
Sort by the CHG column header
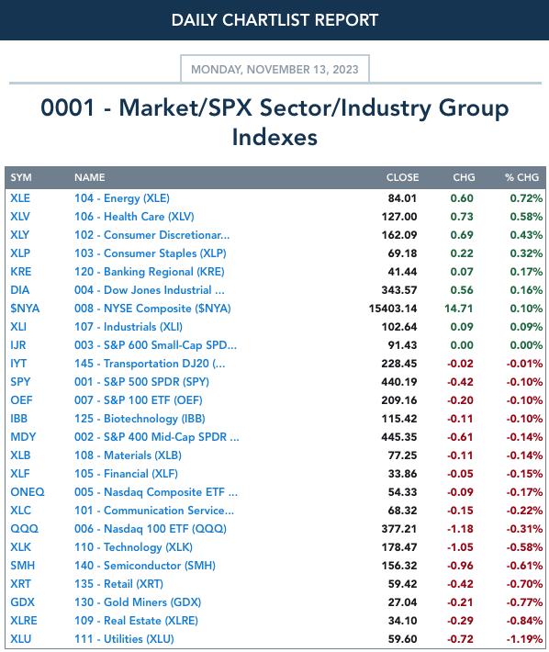pyautogui.click(x=464, y=177)
